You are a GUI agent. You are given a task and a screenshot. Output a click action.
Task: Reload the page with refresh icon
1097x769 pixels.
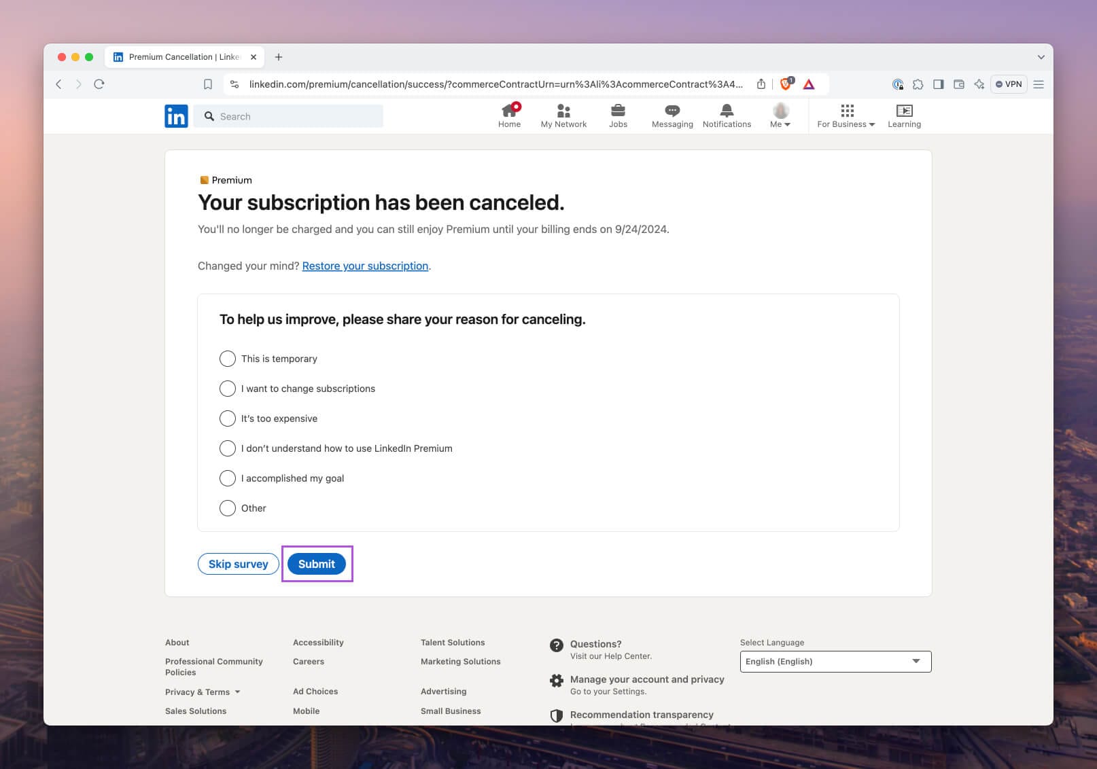99,84
